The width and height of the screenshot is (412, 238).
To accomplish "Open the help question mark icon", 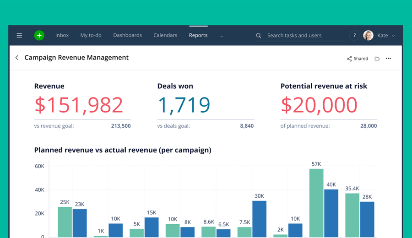I will tap(354, 35).
